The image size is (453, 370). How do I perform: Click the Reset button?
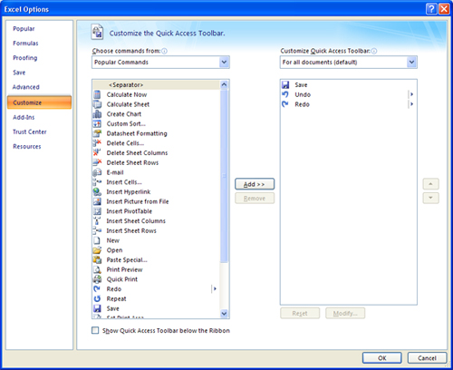click(300, 314)
